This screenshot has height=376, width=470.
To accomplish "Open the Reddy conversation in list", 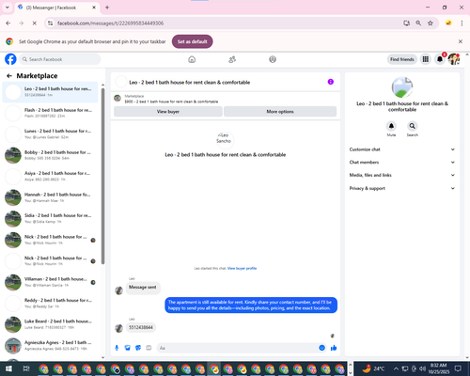I will (50, 303).
